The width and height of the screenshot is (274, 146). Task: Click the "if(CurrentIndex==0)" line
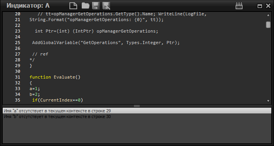58,100
